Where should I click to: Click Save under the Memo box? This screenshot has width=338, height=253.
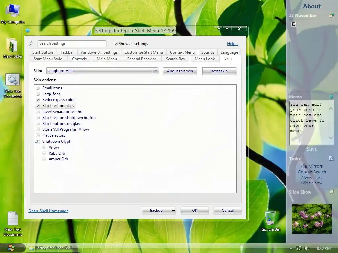pyautogui.click(x=312, y=149)
